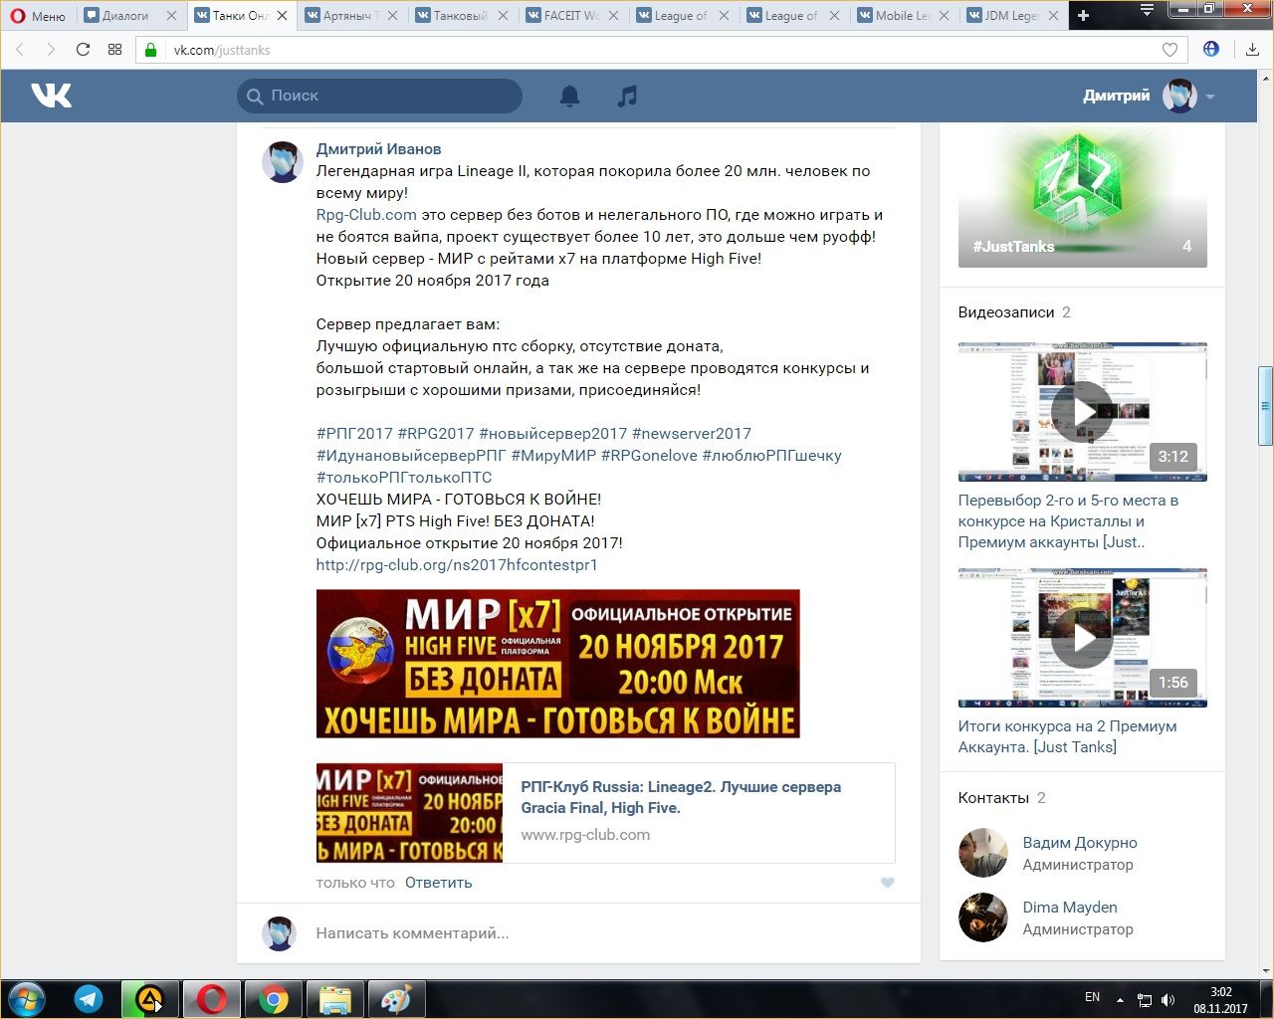Open the volume control in the tray
1274x1019 pixels.
coord(1168,999)
